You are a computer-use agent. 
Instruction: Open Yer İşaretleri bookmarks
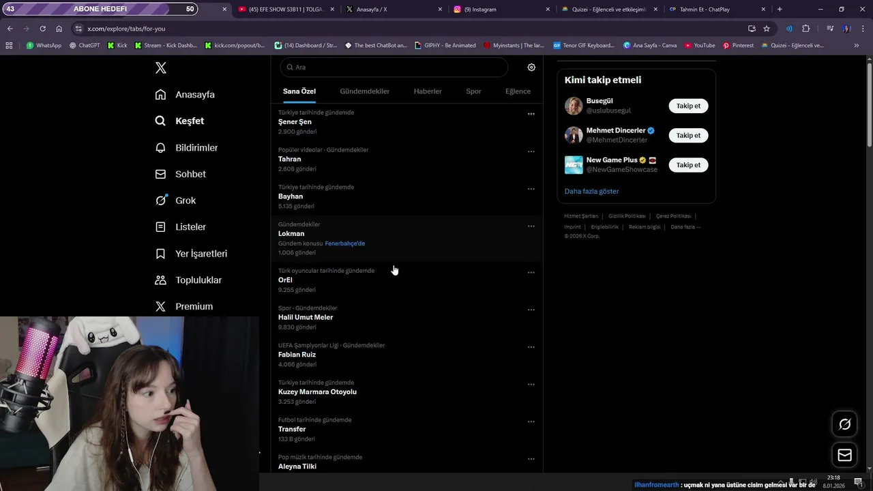point(191,253)
